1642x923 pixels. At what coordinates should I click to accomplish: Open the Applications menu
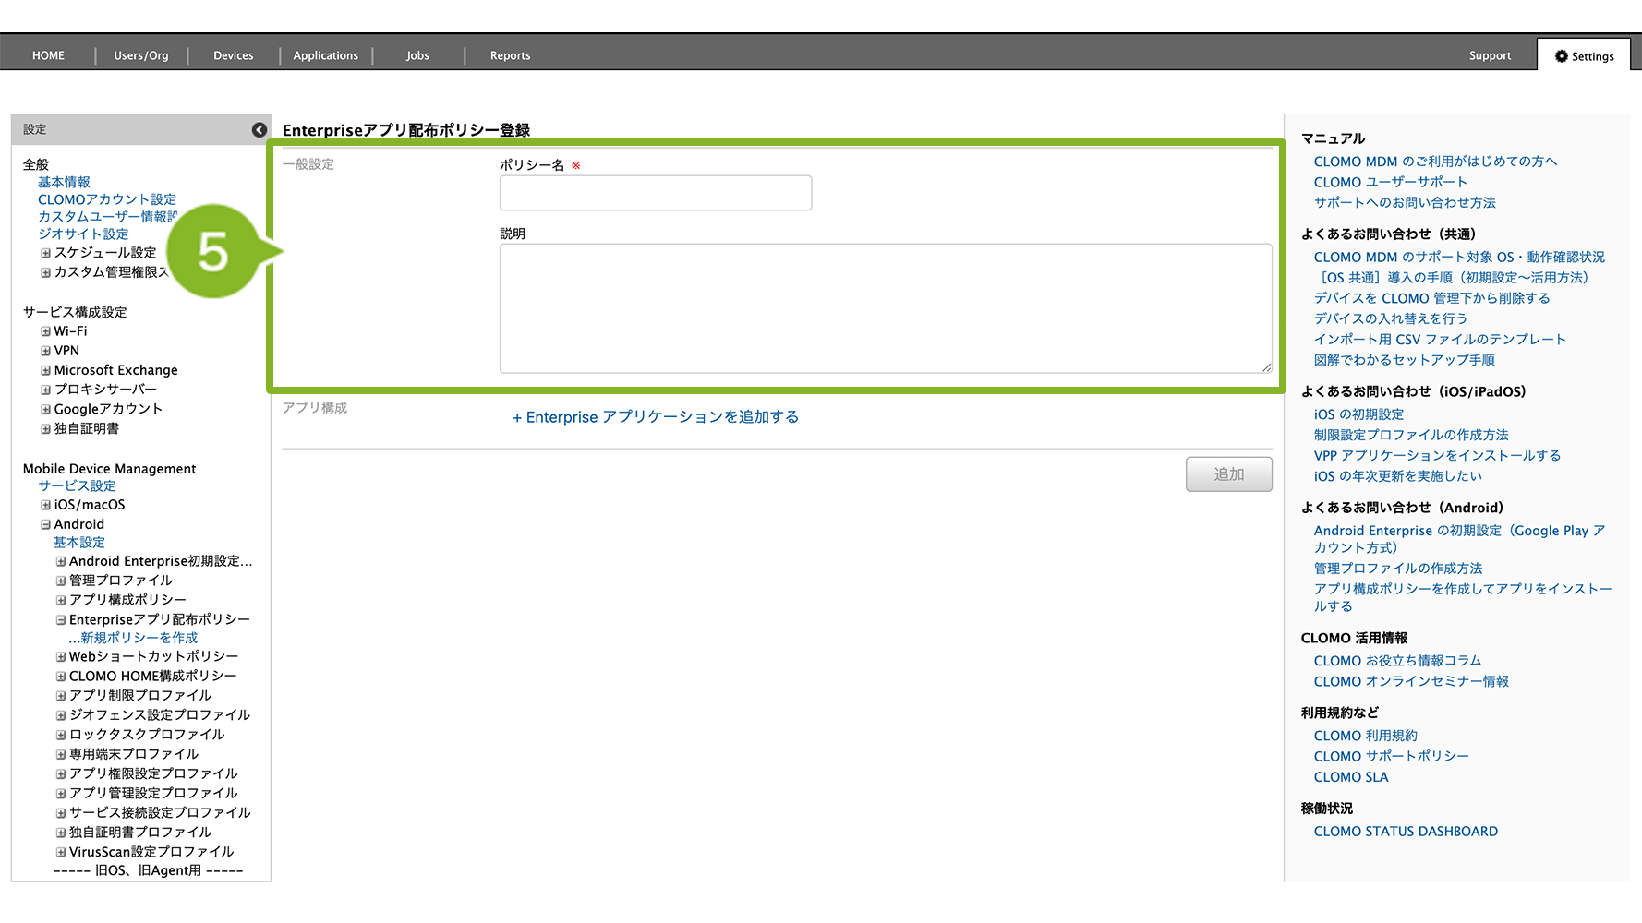325,56
